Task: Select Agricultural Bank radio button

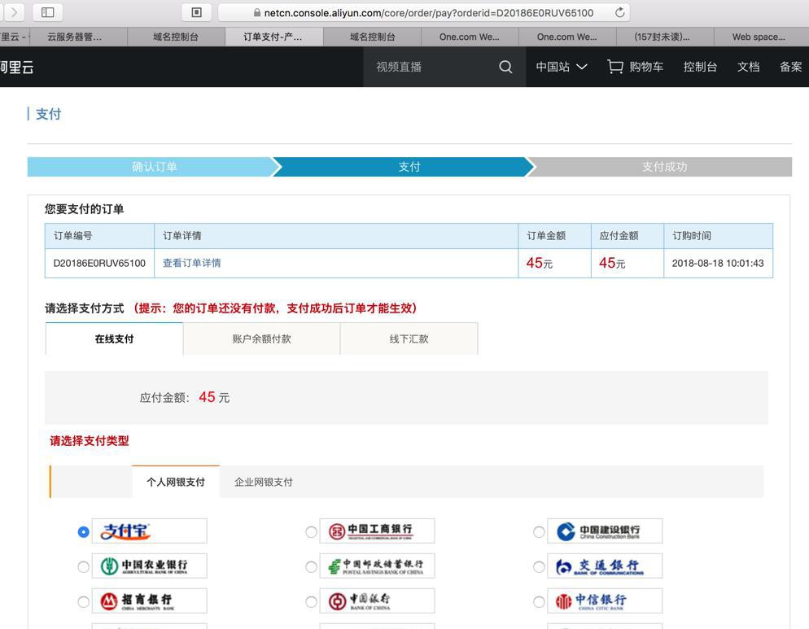Action: pyautogui.click(x=83, y=567)
